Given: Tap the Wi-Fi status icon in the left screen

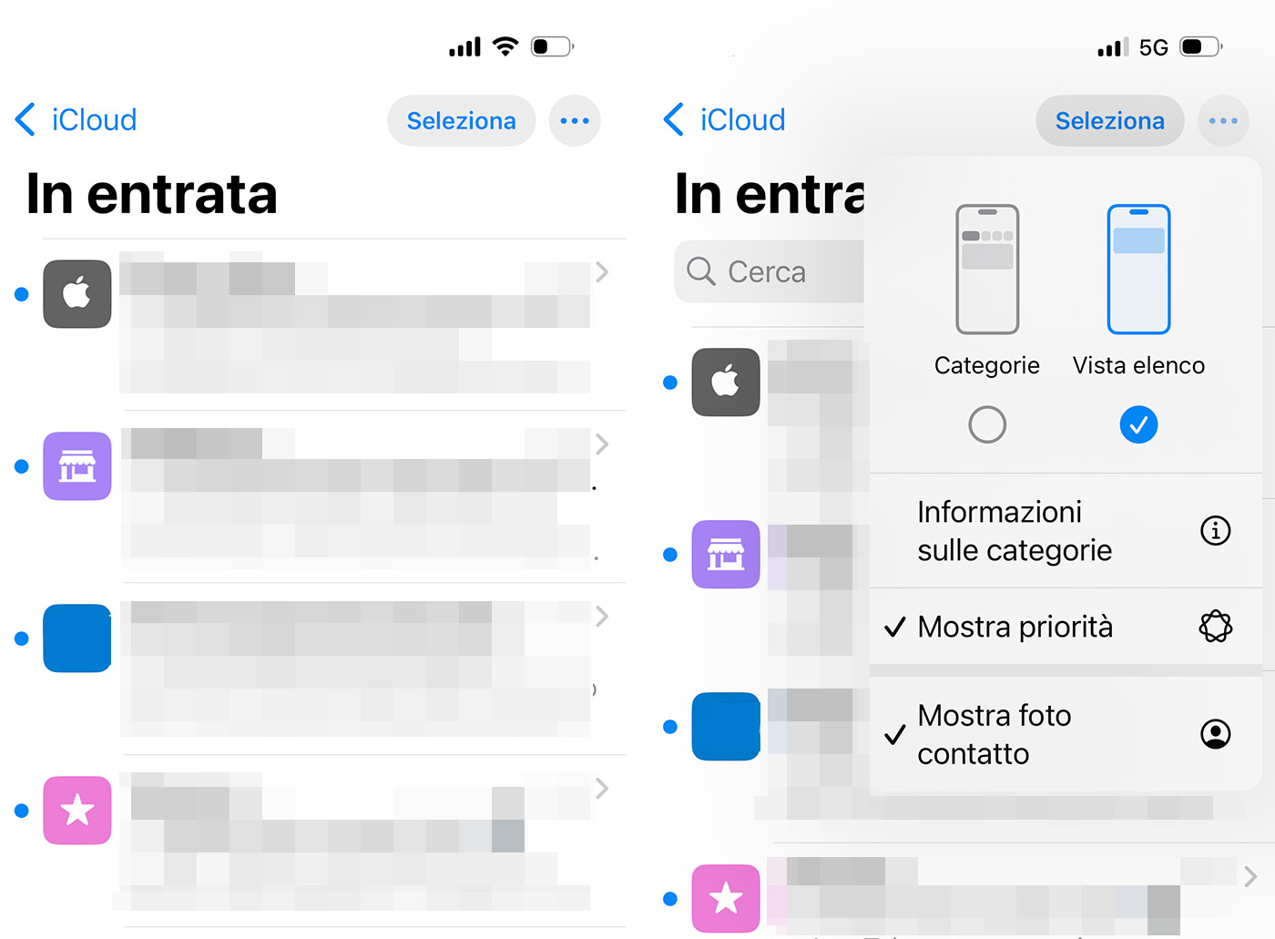Looking at the screenshot, I should click(x=505, y=46).
